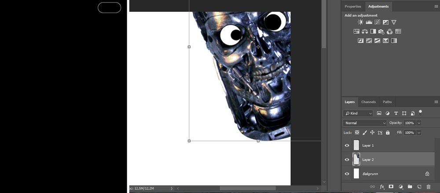Create a new layer

419,186
